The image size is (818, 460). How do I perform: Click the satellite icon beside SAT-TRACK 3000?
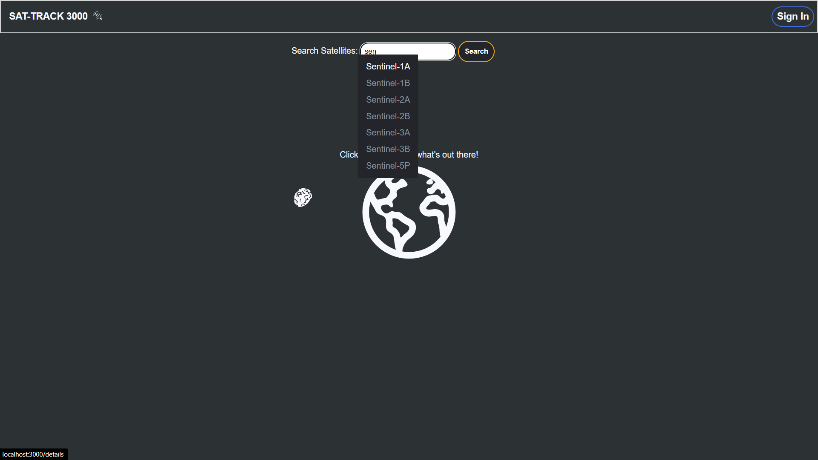pos(98,16)
